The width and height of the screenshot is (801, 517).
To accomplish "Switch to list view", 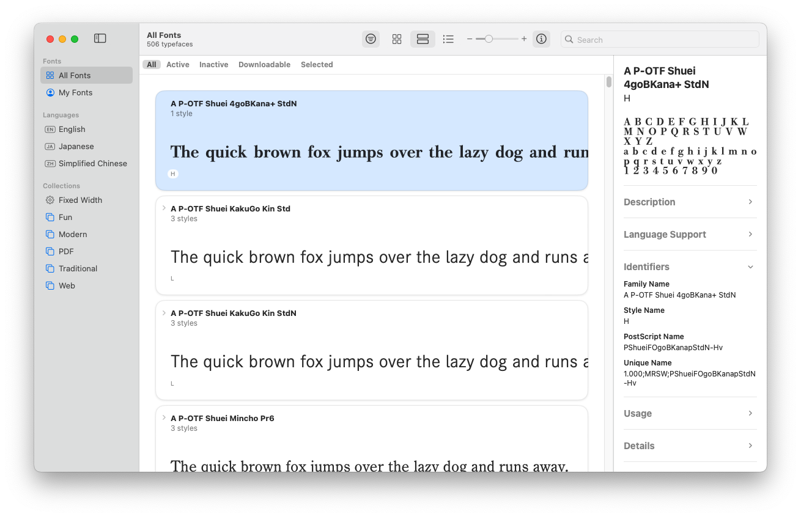I will pos(448,39).
